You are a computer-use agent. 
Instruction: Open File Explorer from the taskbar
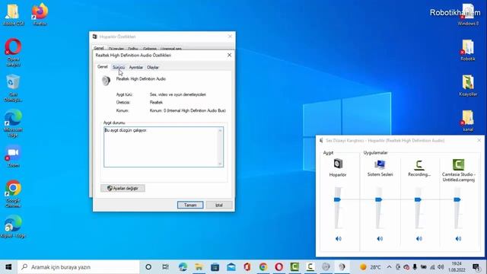tap(199, 267)
